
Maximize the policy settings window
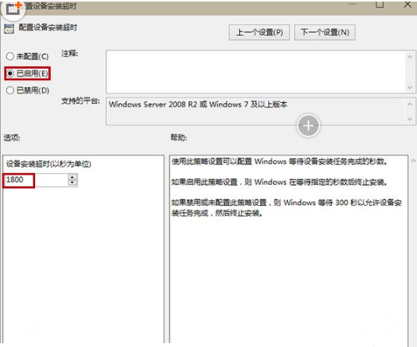pos(380,4)
